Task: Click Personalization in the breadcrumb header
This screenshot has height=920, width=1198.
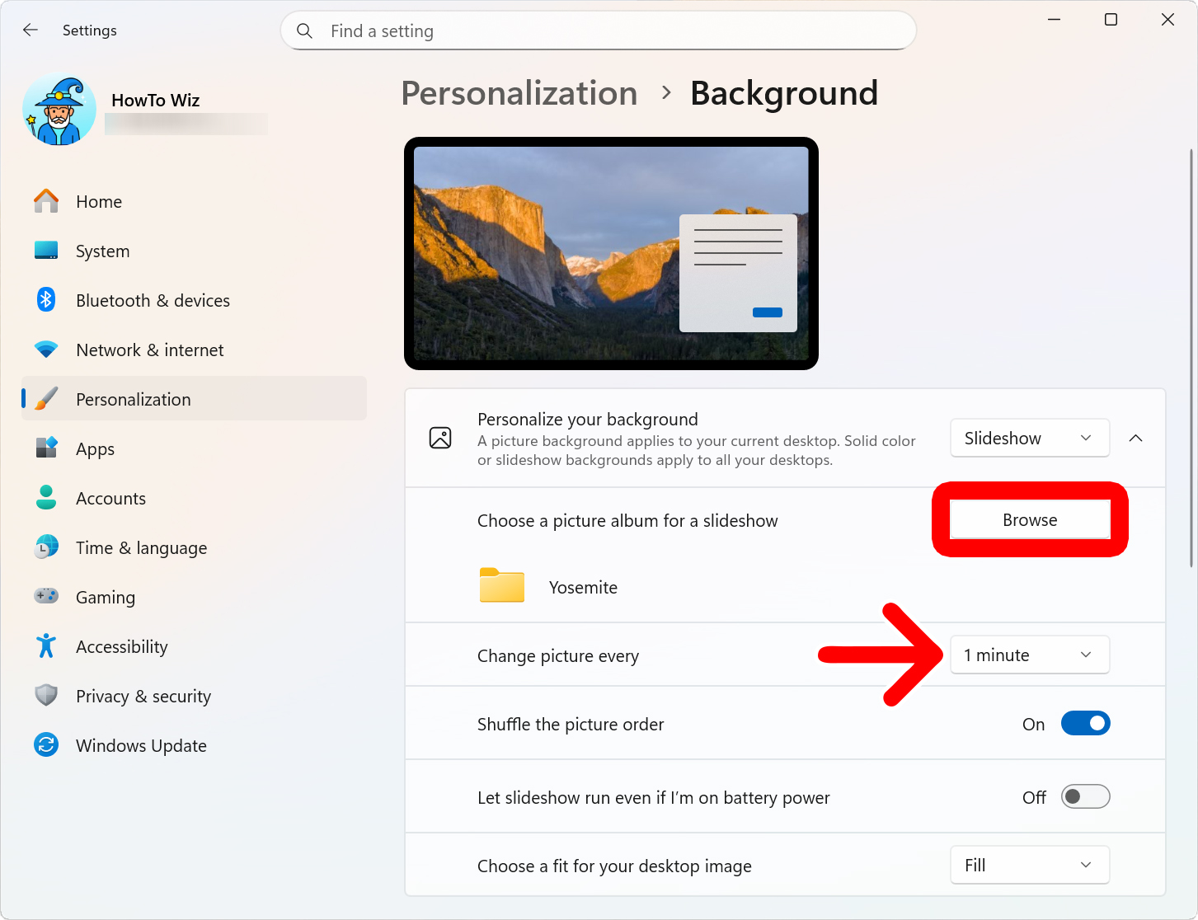Action: pos(519,93)
